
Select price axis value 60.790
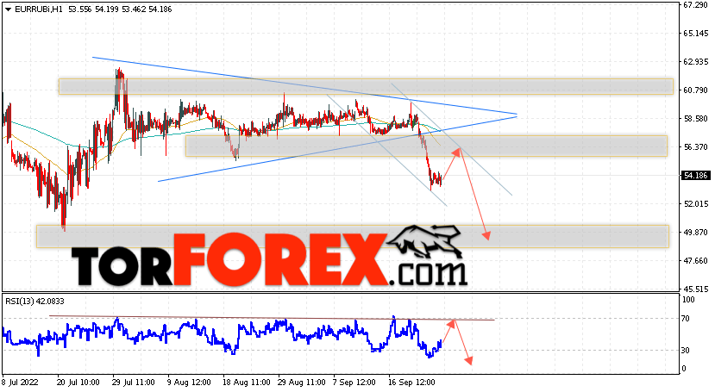[x=695, y=90]
